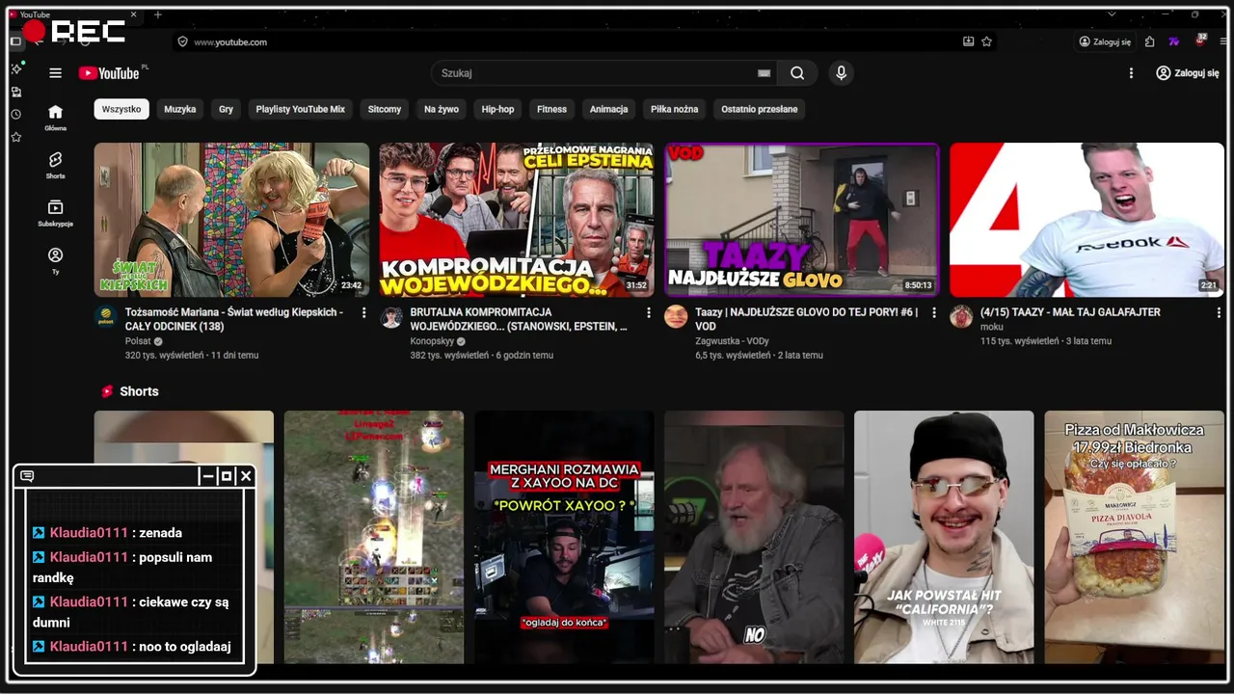Open Subskrypcje in the left sidebar
Image resolution: width=1234 pixels, height=694 pixels.
point(55,214)
